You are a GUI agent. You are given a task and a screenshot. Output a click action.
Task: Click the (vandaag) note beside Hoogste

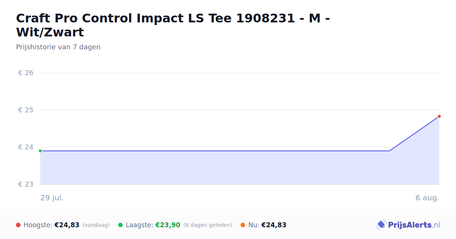tap(96, 225)
